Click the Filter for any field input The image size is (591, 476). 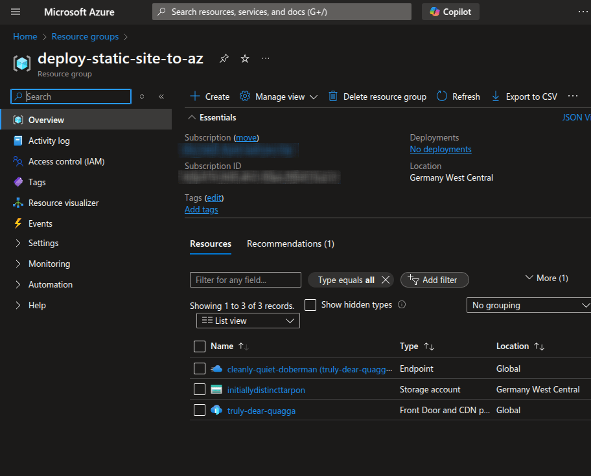click(x=245, y=280)
